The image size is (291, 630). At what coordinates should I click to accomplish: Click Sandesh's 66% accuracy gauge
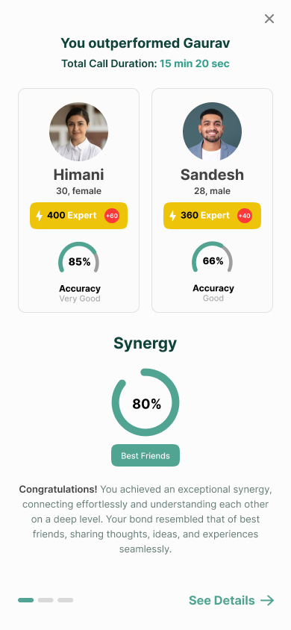pyautogui.click(x=213, y=259)
